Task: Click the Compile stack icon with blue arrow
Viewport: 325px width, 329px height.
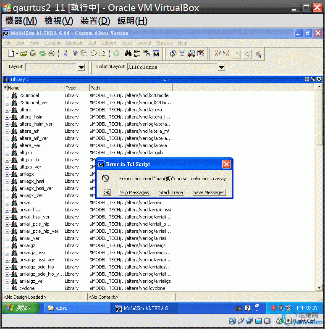Action: point(173,53)
